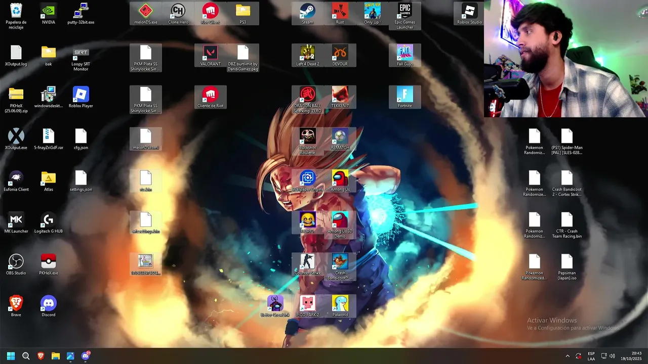Open the Atlas folder icon

(x=49, y=181)
